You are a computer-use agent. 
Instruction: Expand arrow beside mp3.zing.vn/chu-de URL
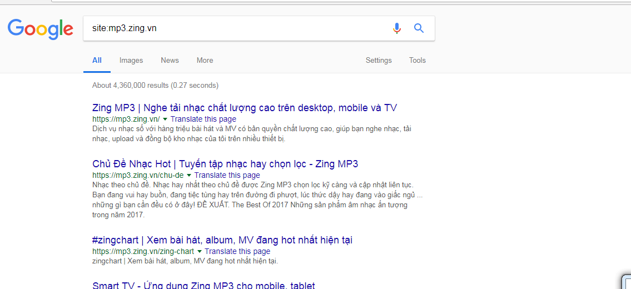click(x=188, y=176)
